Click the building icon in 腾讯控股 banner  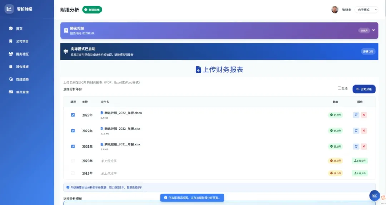coord(66,30)
